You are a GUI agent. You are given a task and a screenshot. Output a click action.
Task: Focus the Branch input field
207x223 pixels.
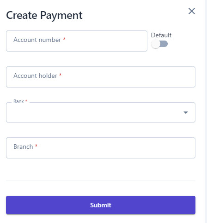(101, 148)
